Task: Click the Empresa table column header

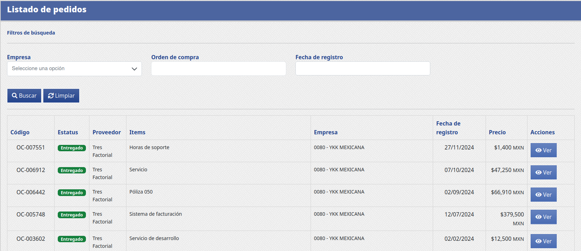Action: coord(326,132)
